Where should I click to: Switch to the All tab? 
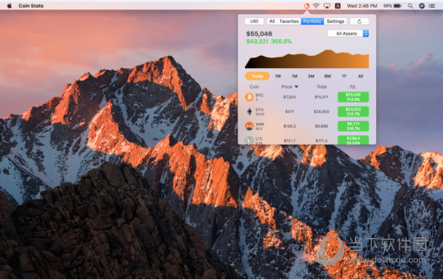click(272, 21)
